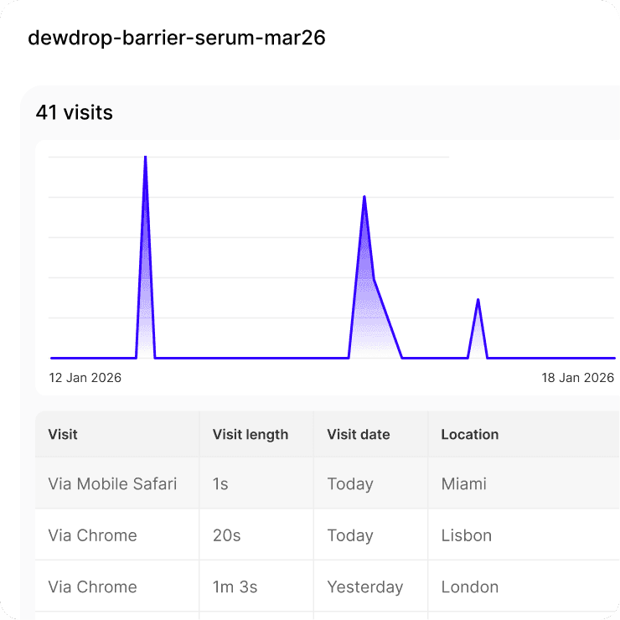Viewport: 620px width, 620px height.
Task: Click the Lisbon location cell
Action: [x=524, y=535]
